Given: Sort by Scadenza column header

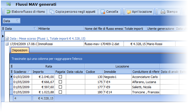Looking at the screenshot, I should [22, 71].
